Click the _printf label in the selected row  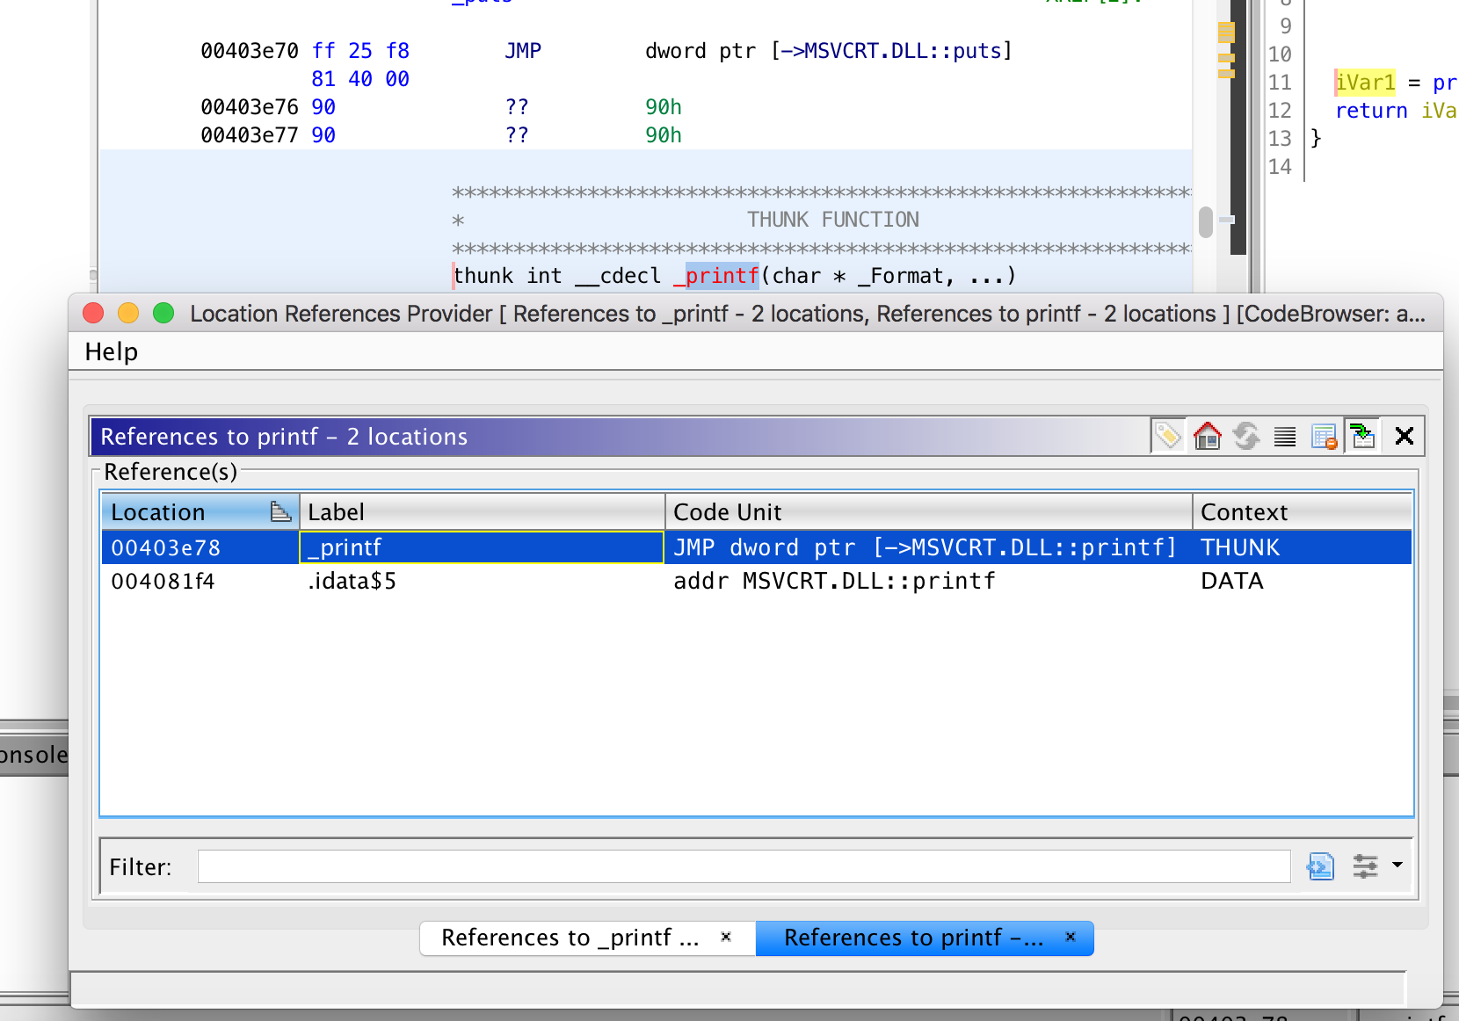[x=345, y=547]
